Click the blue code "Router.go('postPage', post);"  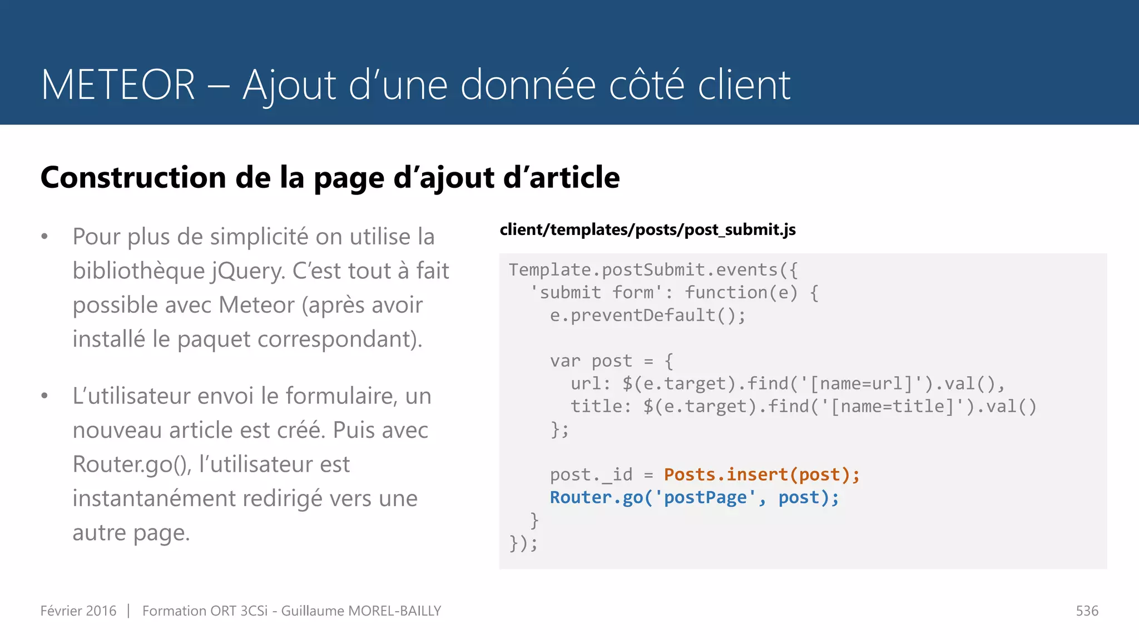click(x=695, y=498)
